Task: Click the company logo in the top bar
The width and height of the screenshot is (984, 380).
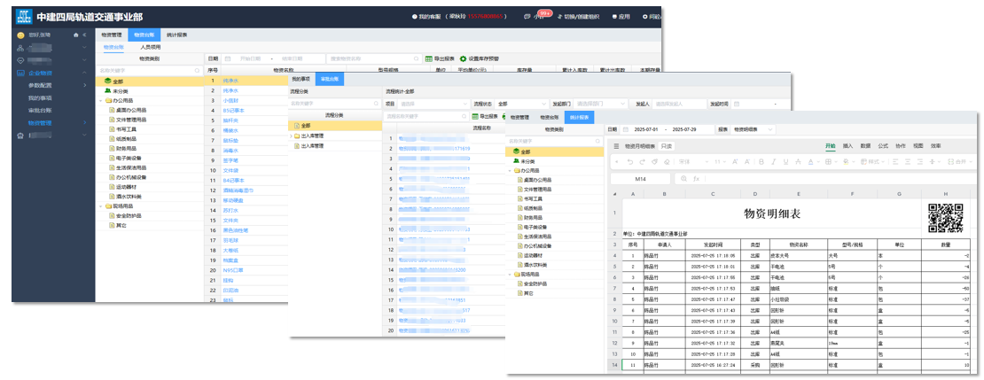Action: click(25, 16)
